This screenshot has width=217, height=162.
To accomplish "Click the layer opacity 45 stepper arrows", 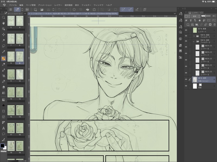I will click(x=216, y=16).
